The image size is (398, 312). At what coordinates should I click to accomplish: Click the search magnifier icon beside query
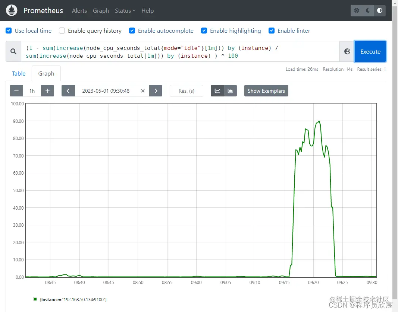point(13,51)
